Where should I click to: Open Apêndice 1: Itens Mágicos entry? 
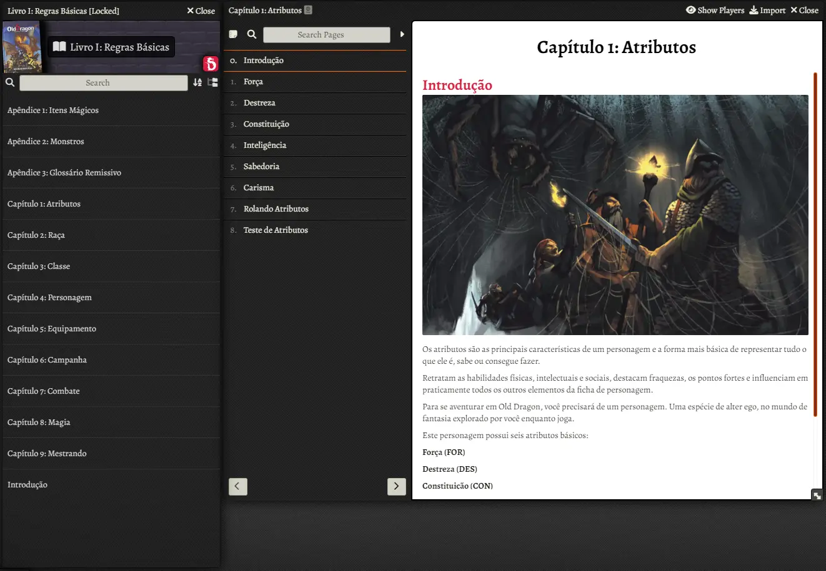(x=111, y=110)
